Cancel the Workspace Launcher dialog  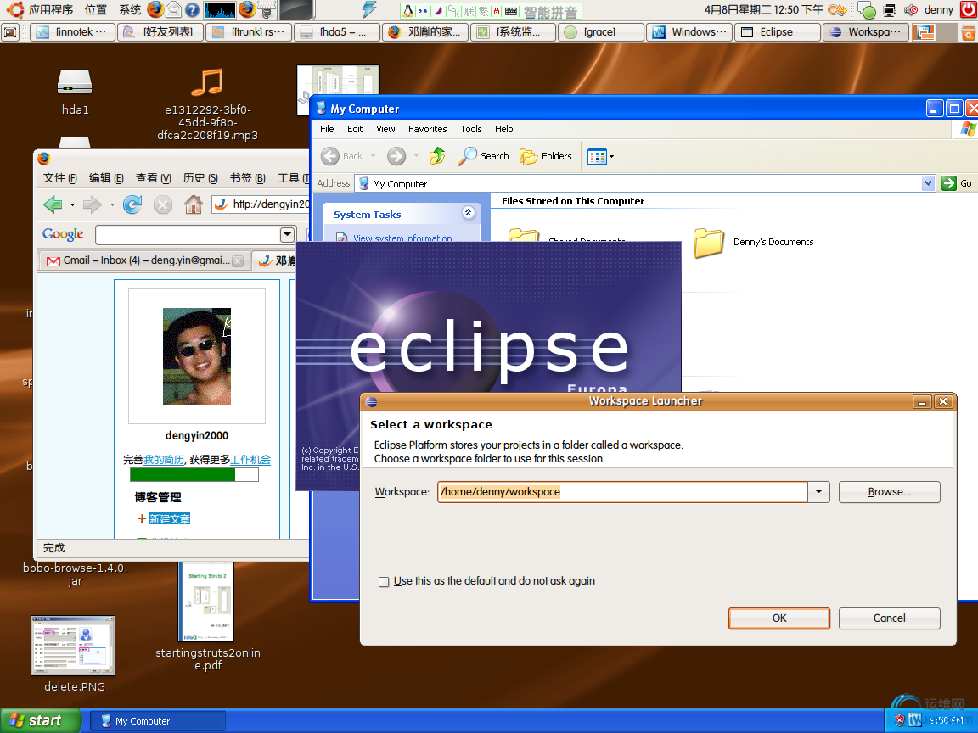pos(889,618)
